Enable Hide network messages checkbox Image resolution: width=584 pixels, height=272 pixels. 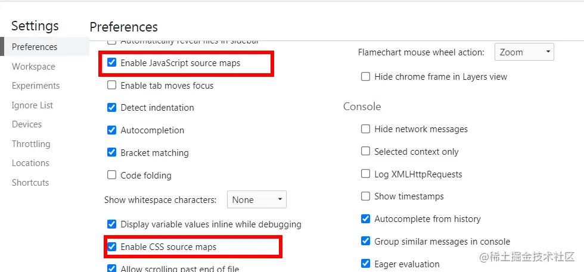pos(365,129)
